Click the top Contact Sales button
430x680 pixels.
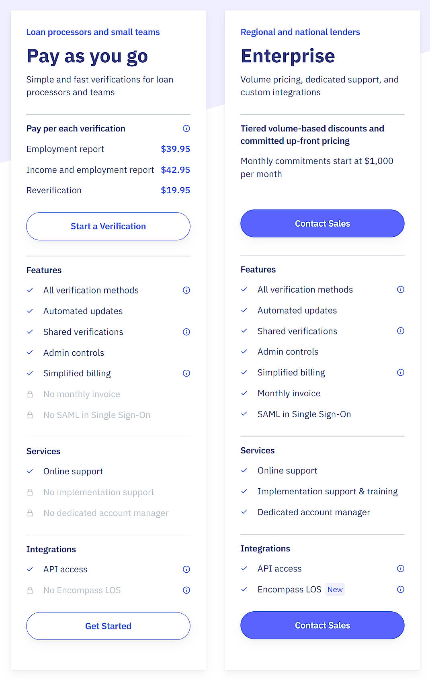(322, 223)
